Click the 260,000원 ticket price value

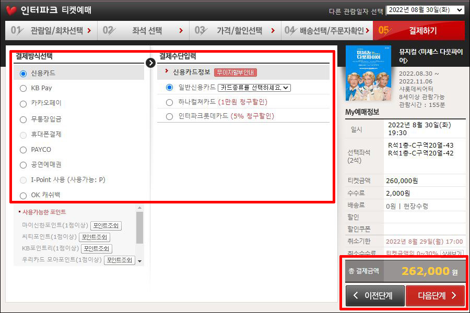pos(402,181)
